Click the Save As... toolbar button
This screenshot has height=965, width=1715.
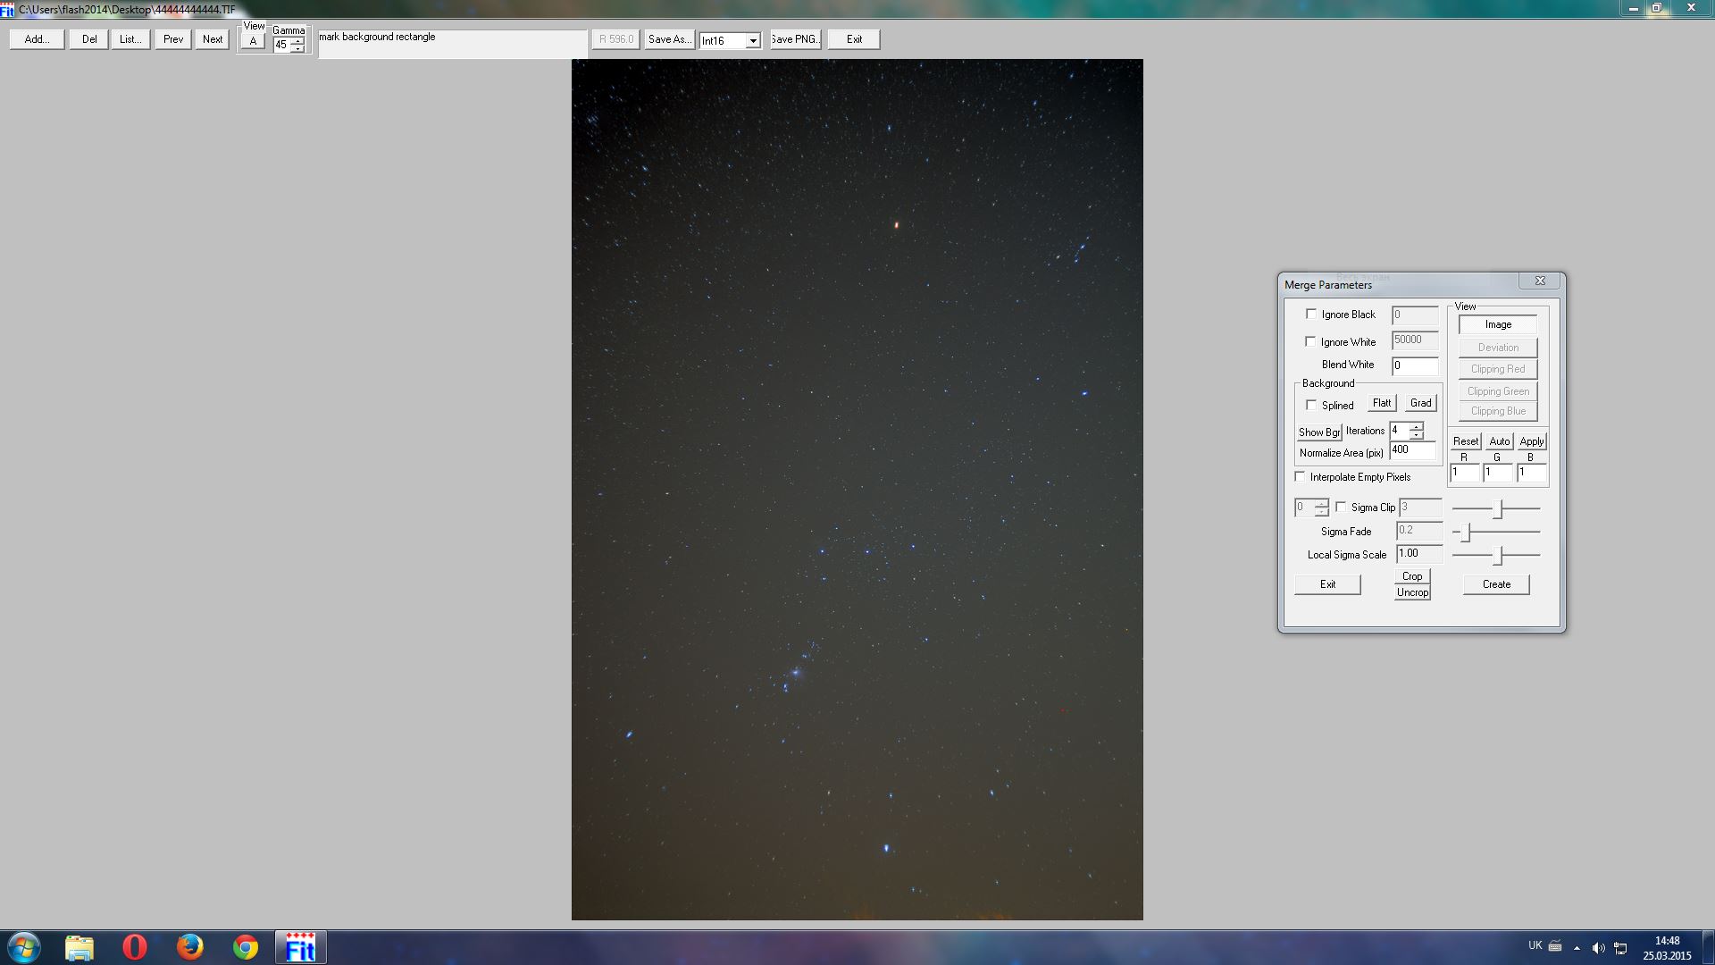(x=669, y=39)
